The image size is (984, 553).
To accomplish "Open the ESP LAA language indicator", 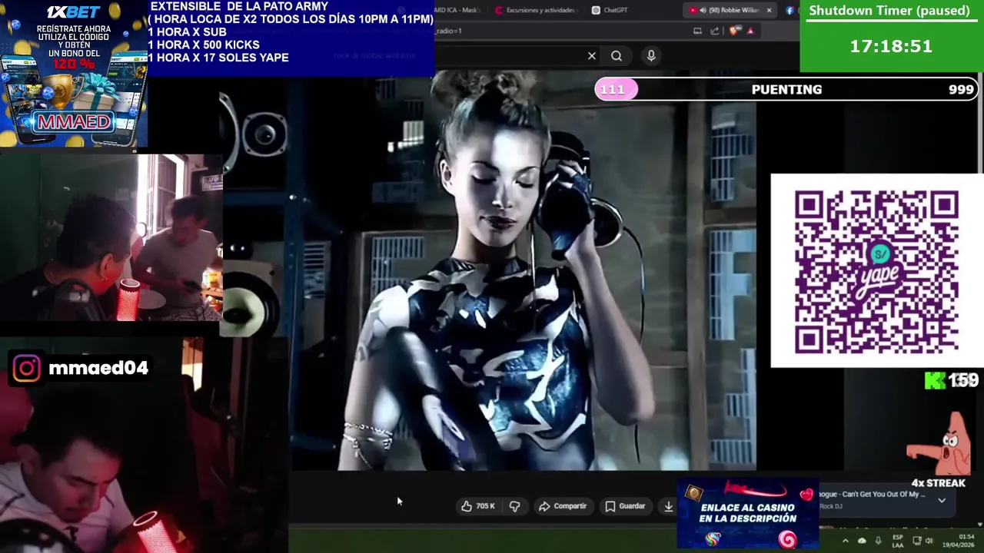I will pyautogui.click(x=897, y=541).
